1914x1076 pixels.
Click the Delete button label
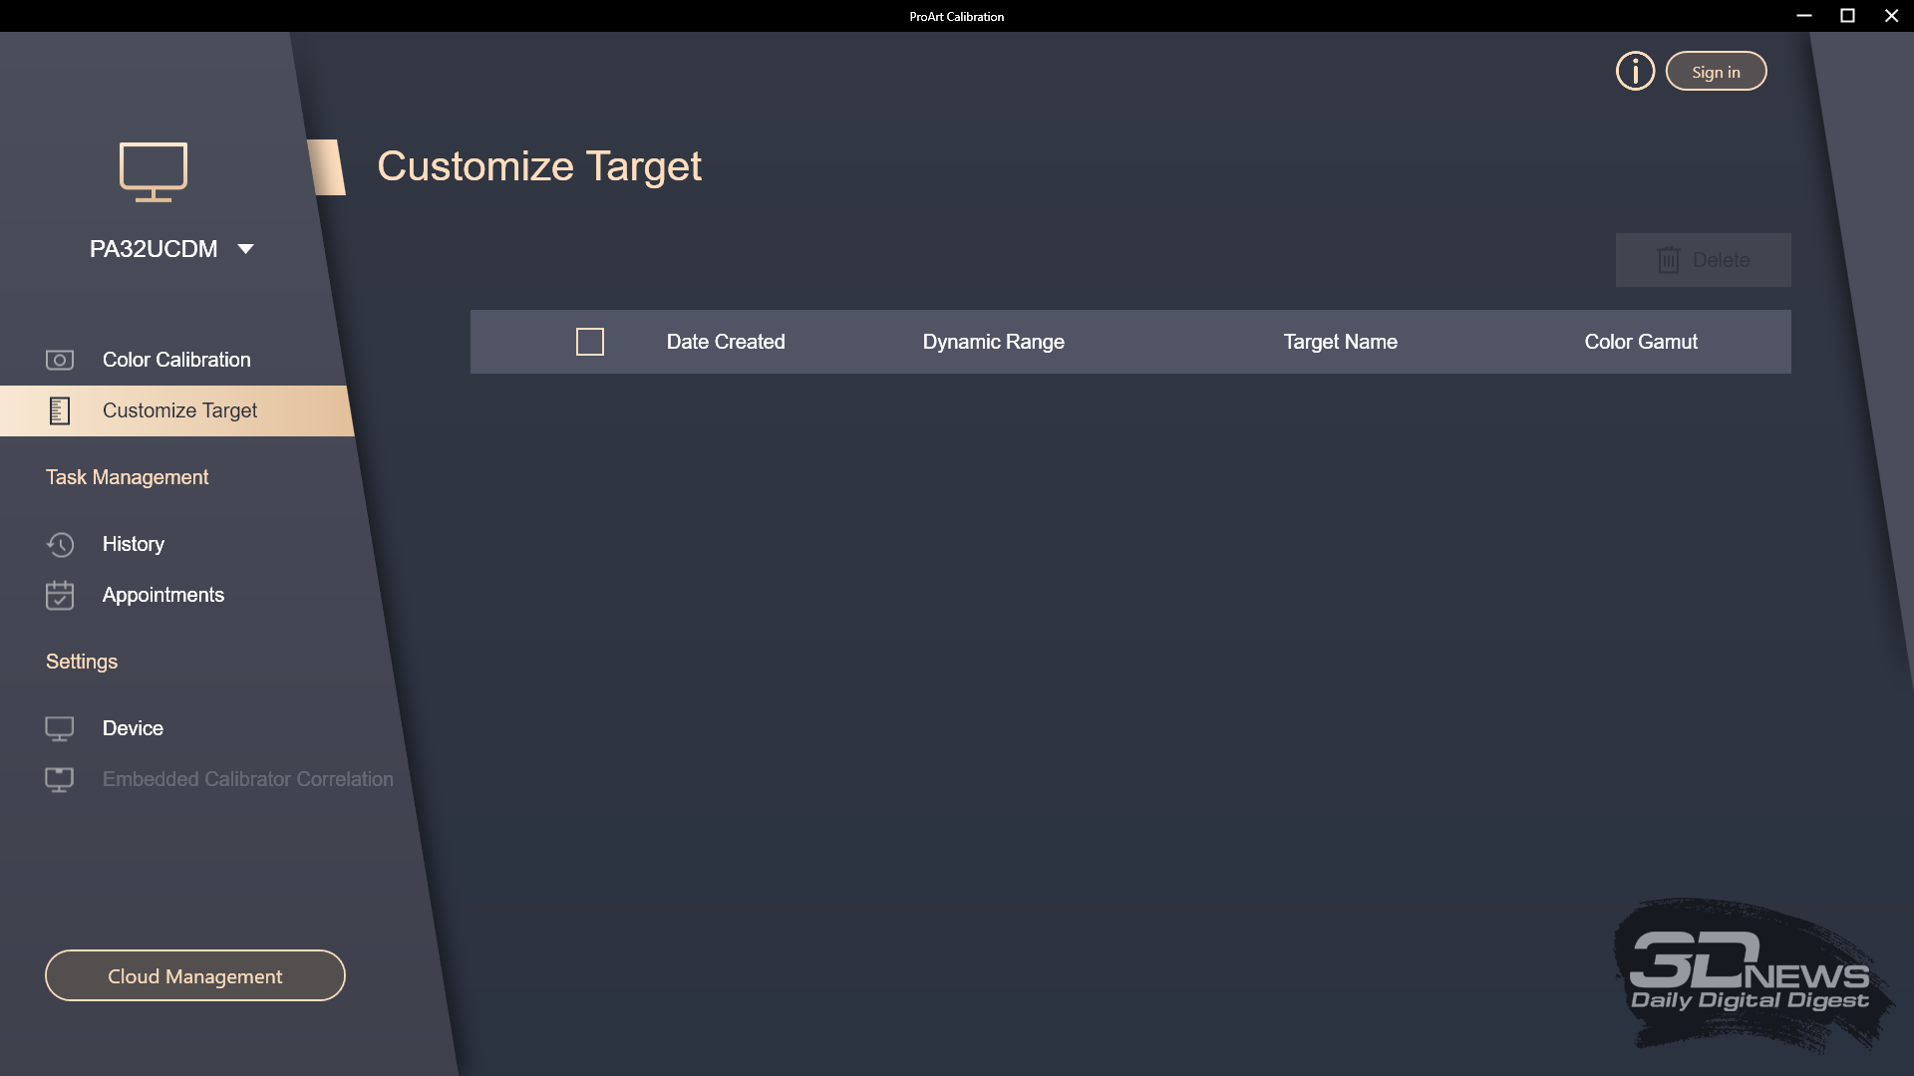pos(1721,260)
